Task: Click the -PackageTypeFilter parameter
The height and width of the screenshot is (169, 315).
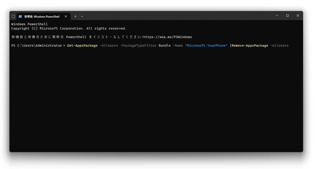Action: tap(138, 45)
